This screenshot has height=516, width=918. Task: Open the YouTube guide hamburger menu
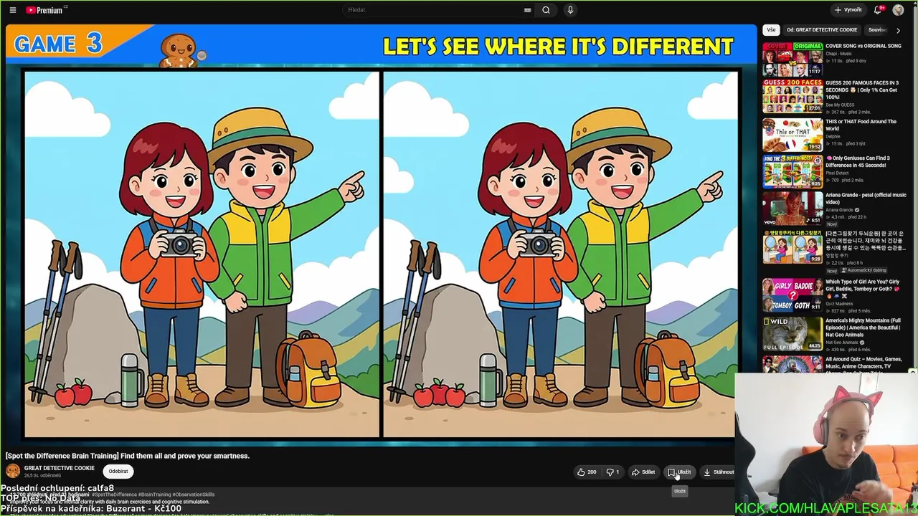[13, 10]
